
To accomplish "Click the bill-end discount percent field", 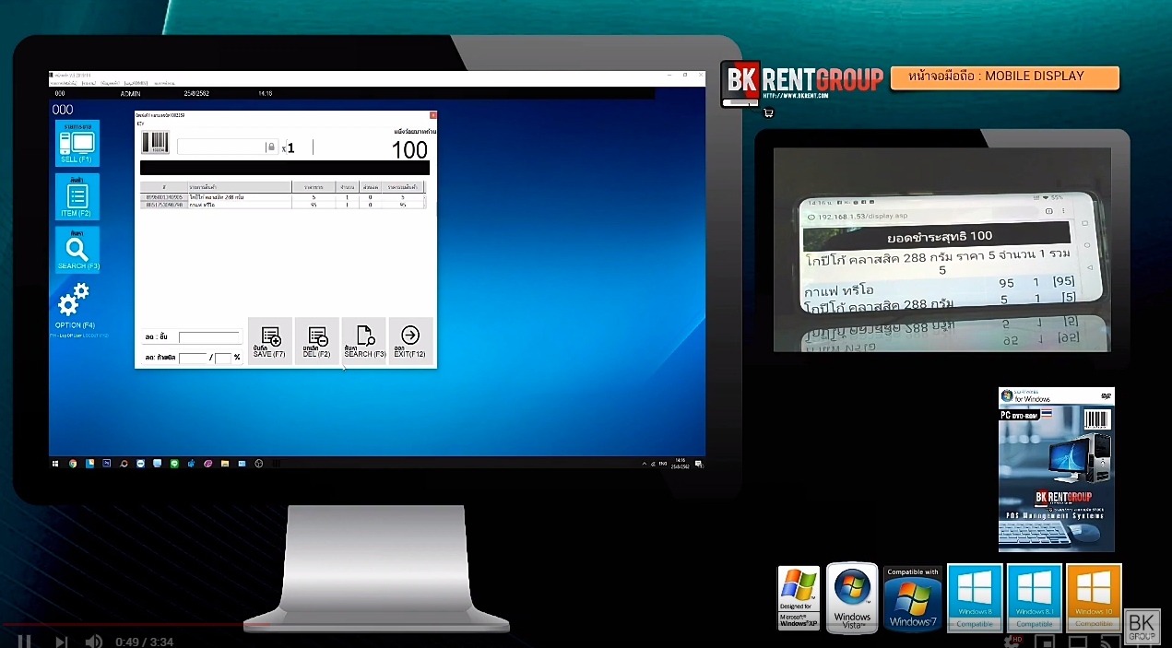I will tap(222, 358).
